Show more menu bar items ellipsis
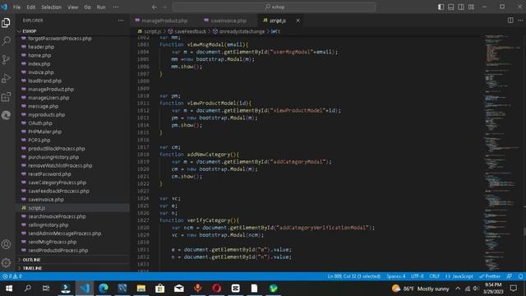Screen dimensions: 526x296 pyautogui.click(x=115, y=7)
